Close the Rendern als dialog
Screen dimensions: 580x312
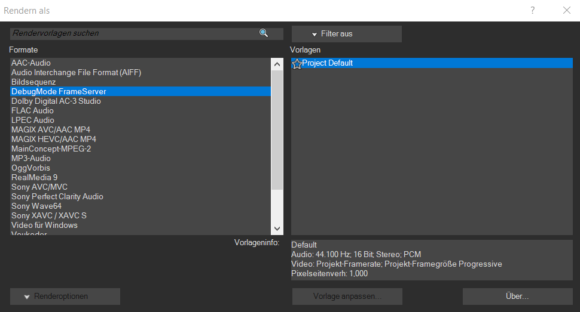click(567, 10)
